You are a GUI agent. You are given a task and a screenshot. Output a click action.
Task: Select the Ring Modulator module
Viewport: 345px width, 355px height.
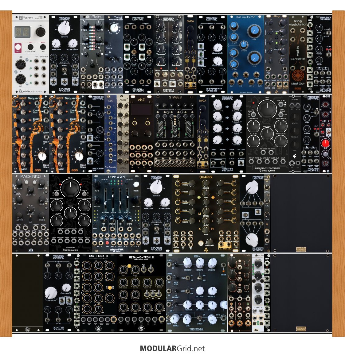point(298,54)
